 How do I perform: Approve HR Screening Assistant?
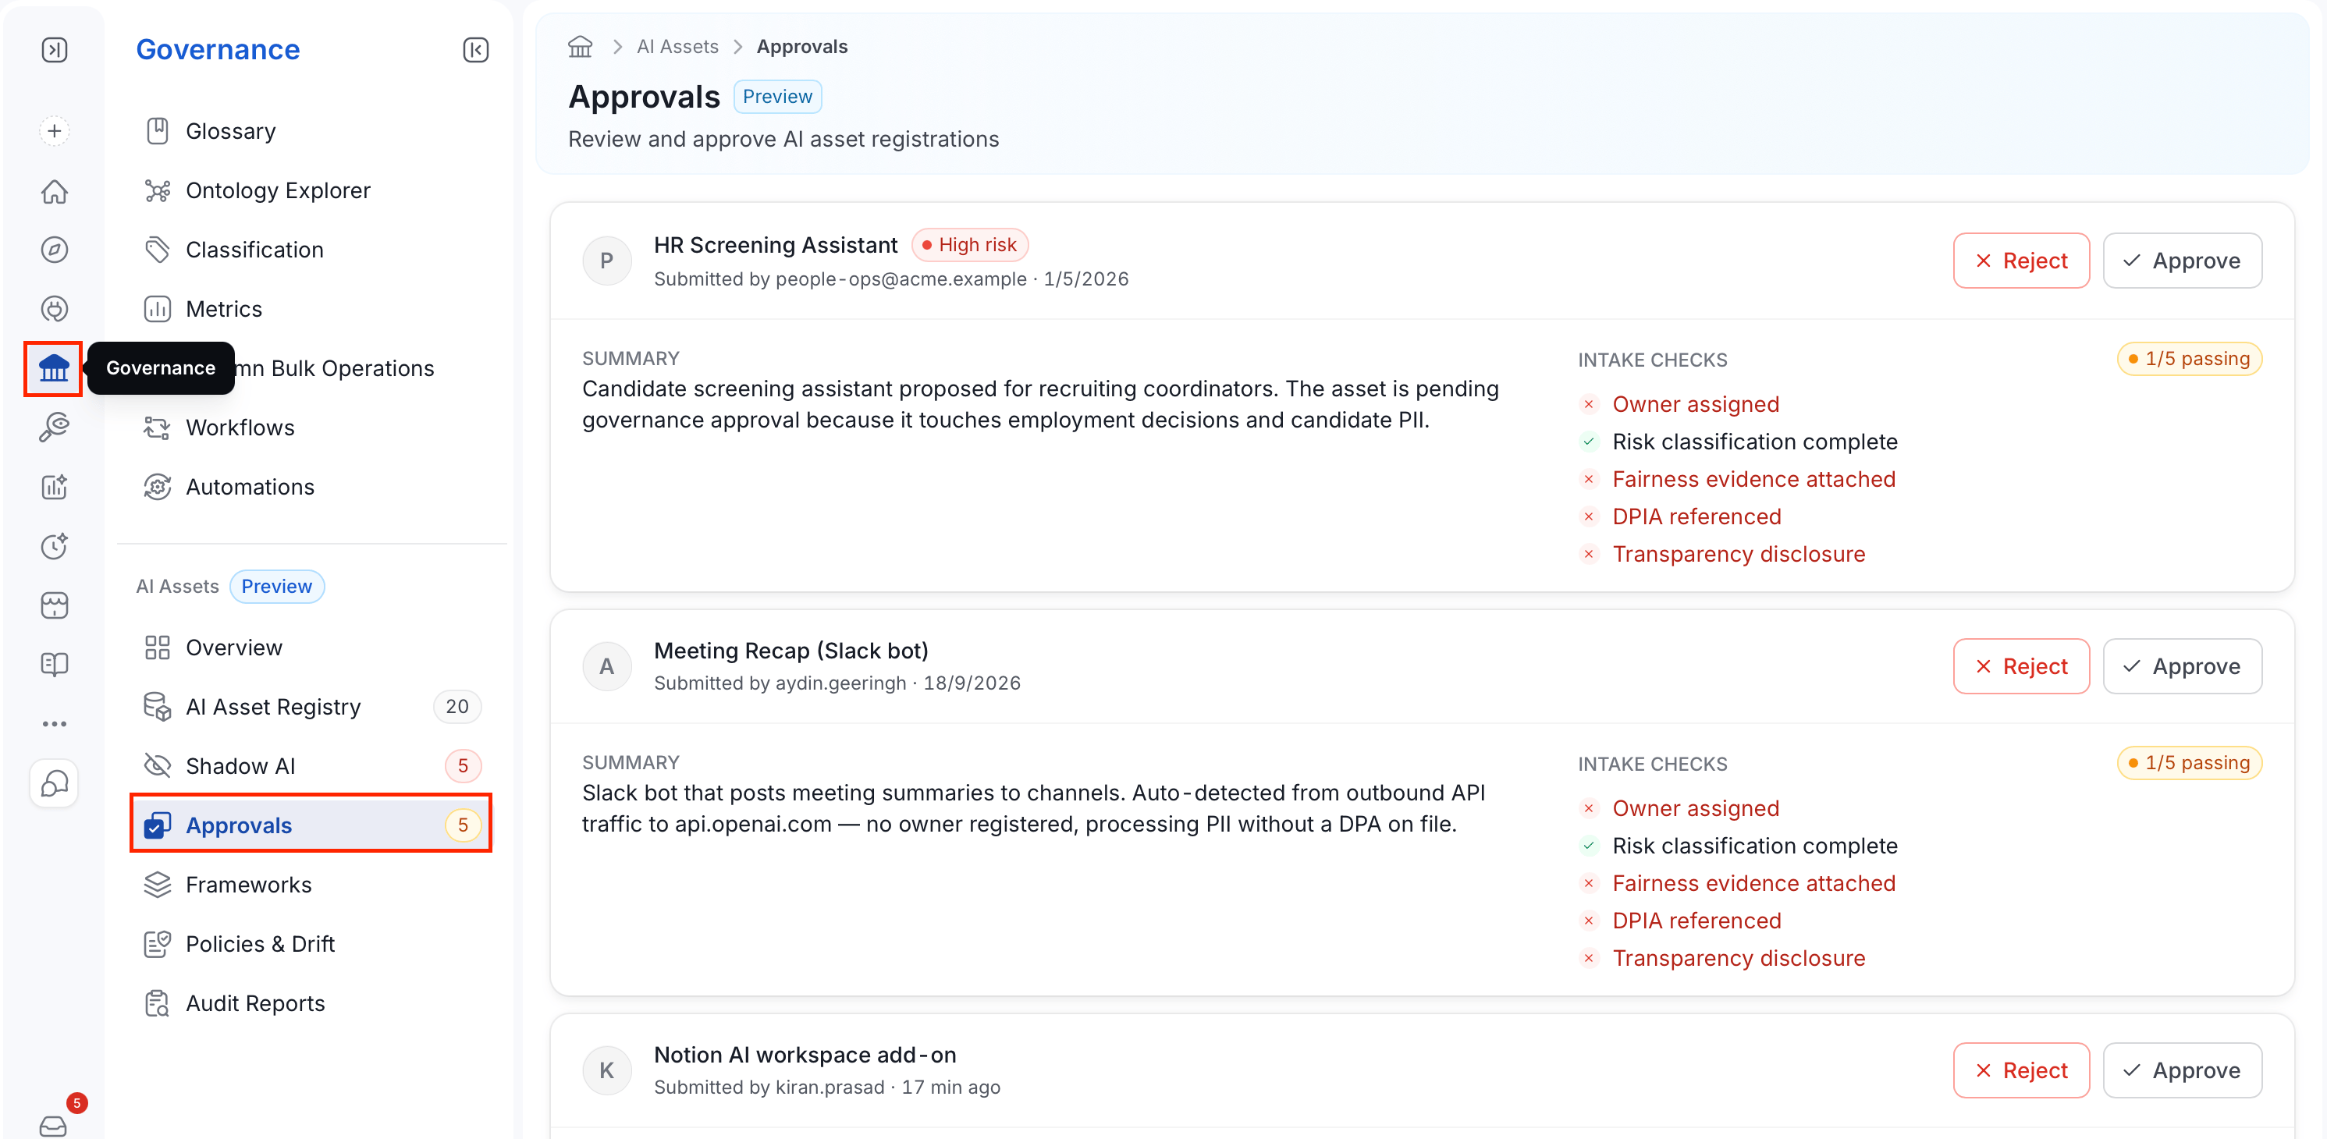click(2182, 260)
